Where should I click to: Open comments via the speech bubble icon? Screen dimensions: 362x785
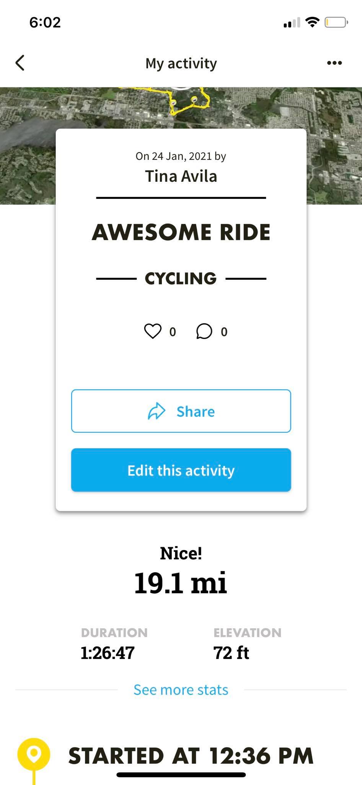pyautogui.click(x=204, y=331)
